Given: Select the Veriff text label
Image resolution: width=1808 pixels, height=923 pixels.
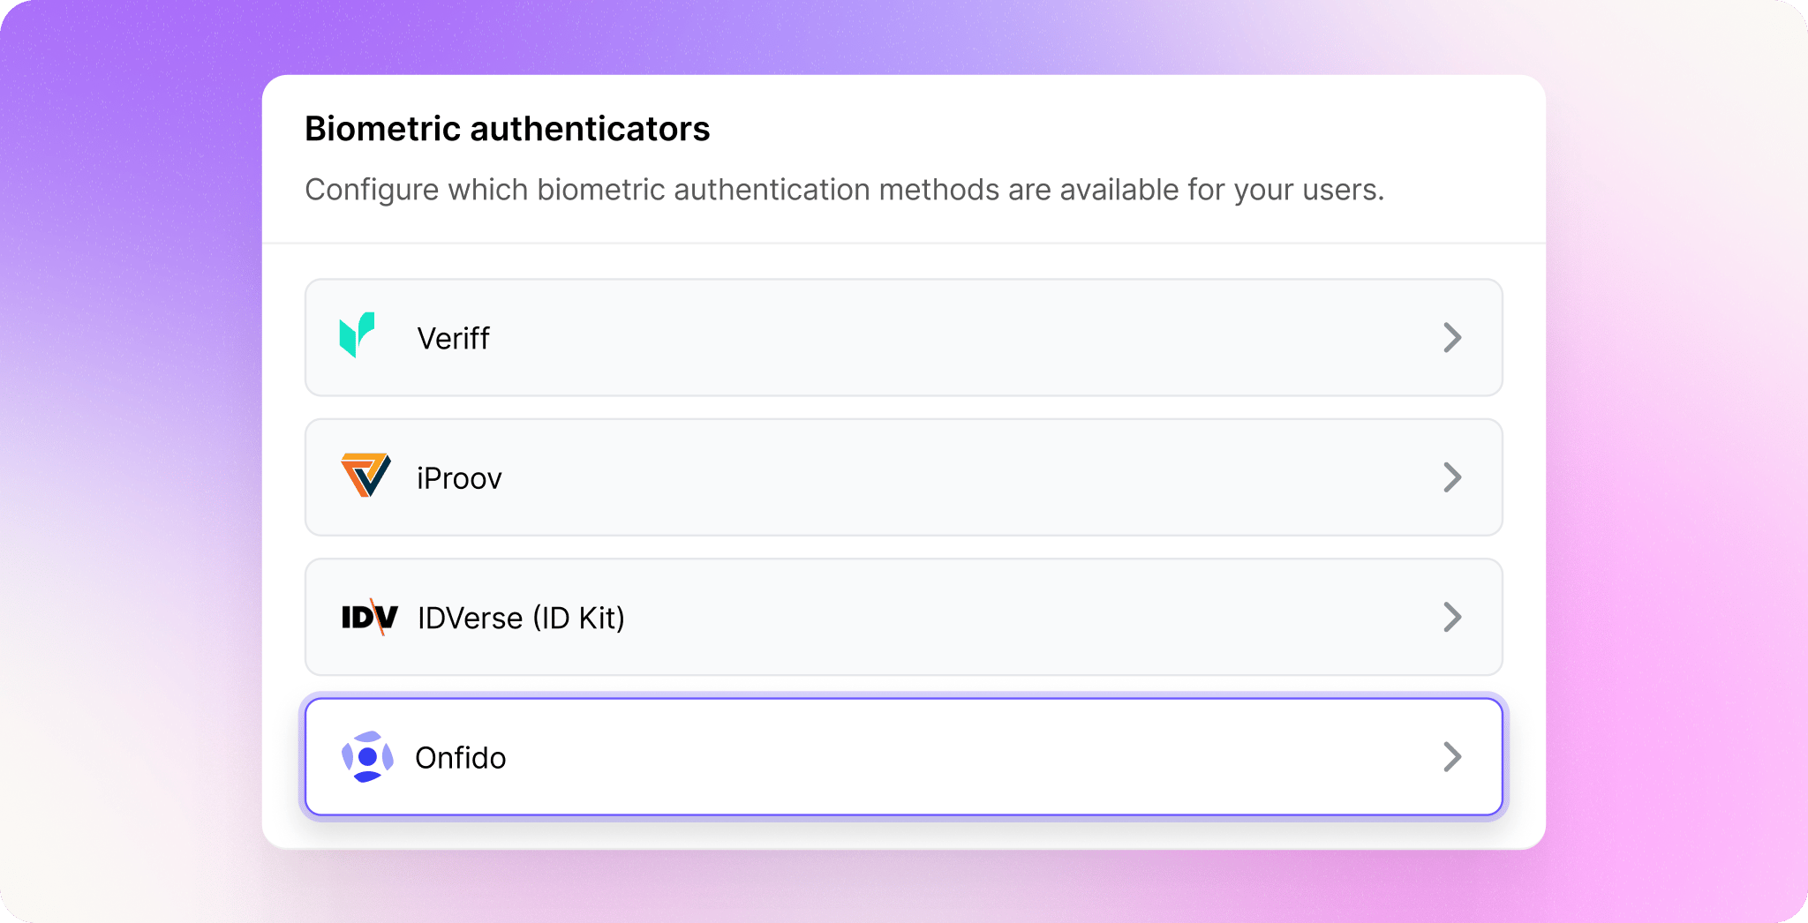Looking at the screenshot, I should [x=453, y=338].
